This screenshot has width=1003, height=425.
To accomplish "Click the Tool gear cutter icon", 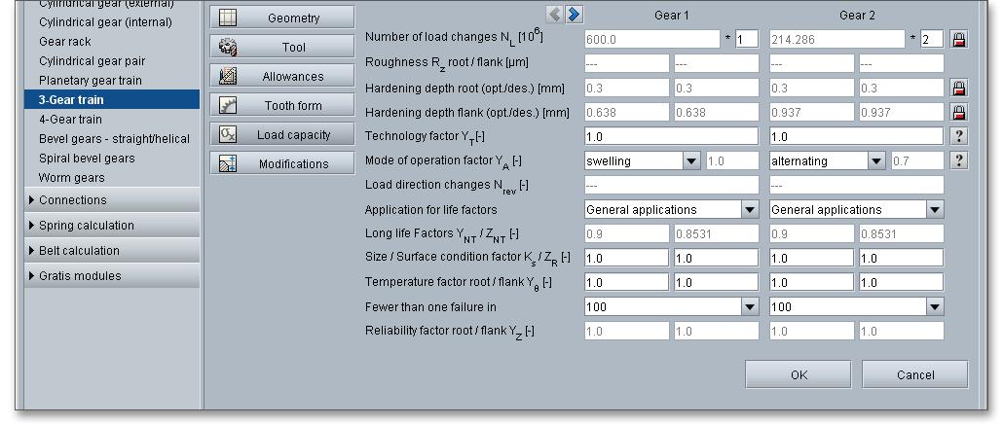I will click(x=229, y=47).
